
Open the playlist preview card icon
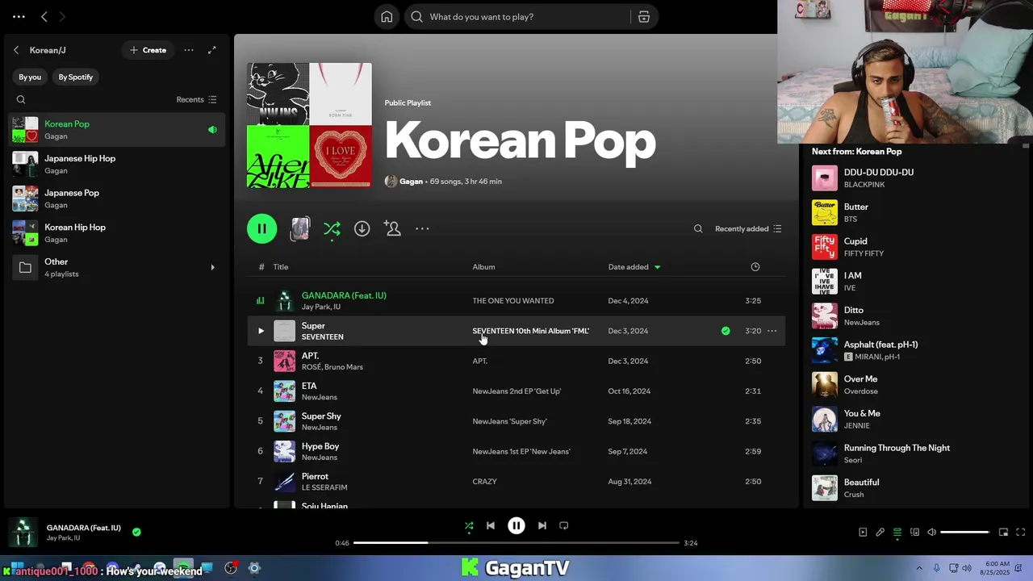click(x=299, y=229)
